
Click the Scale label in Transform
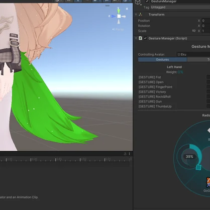tap(142, 31)
